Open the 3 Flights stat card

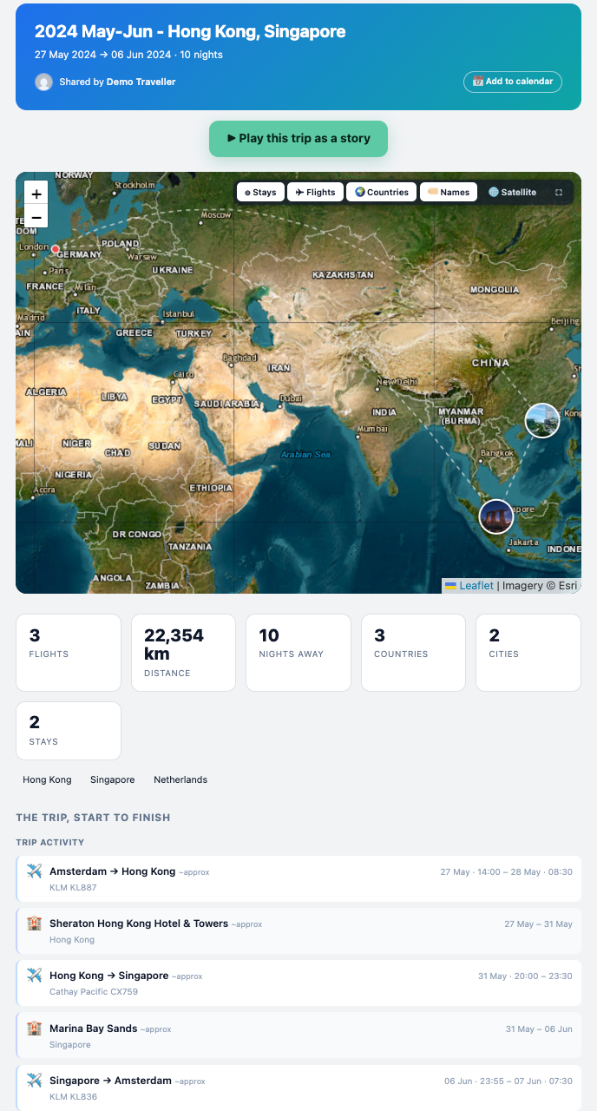pos(69,653)
